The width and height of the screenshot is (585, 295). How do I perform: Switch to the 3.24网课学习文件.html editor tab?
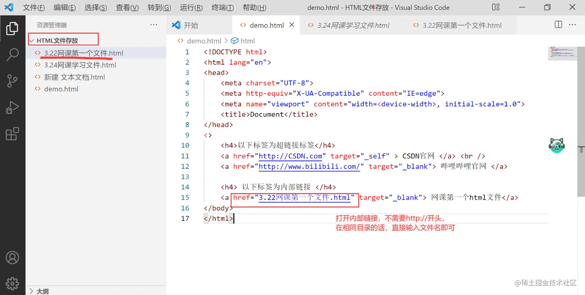click(x=353, y=25)
